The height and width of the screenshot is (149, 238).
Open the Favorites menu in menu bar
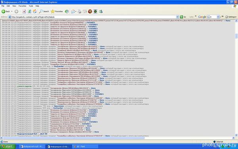[x=22, y=6]
